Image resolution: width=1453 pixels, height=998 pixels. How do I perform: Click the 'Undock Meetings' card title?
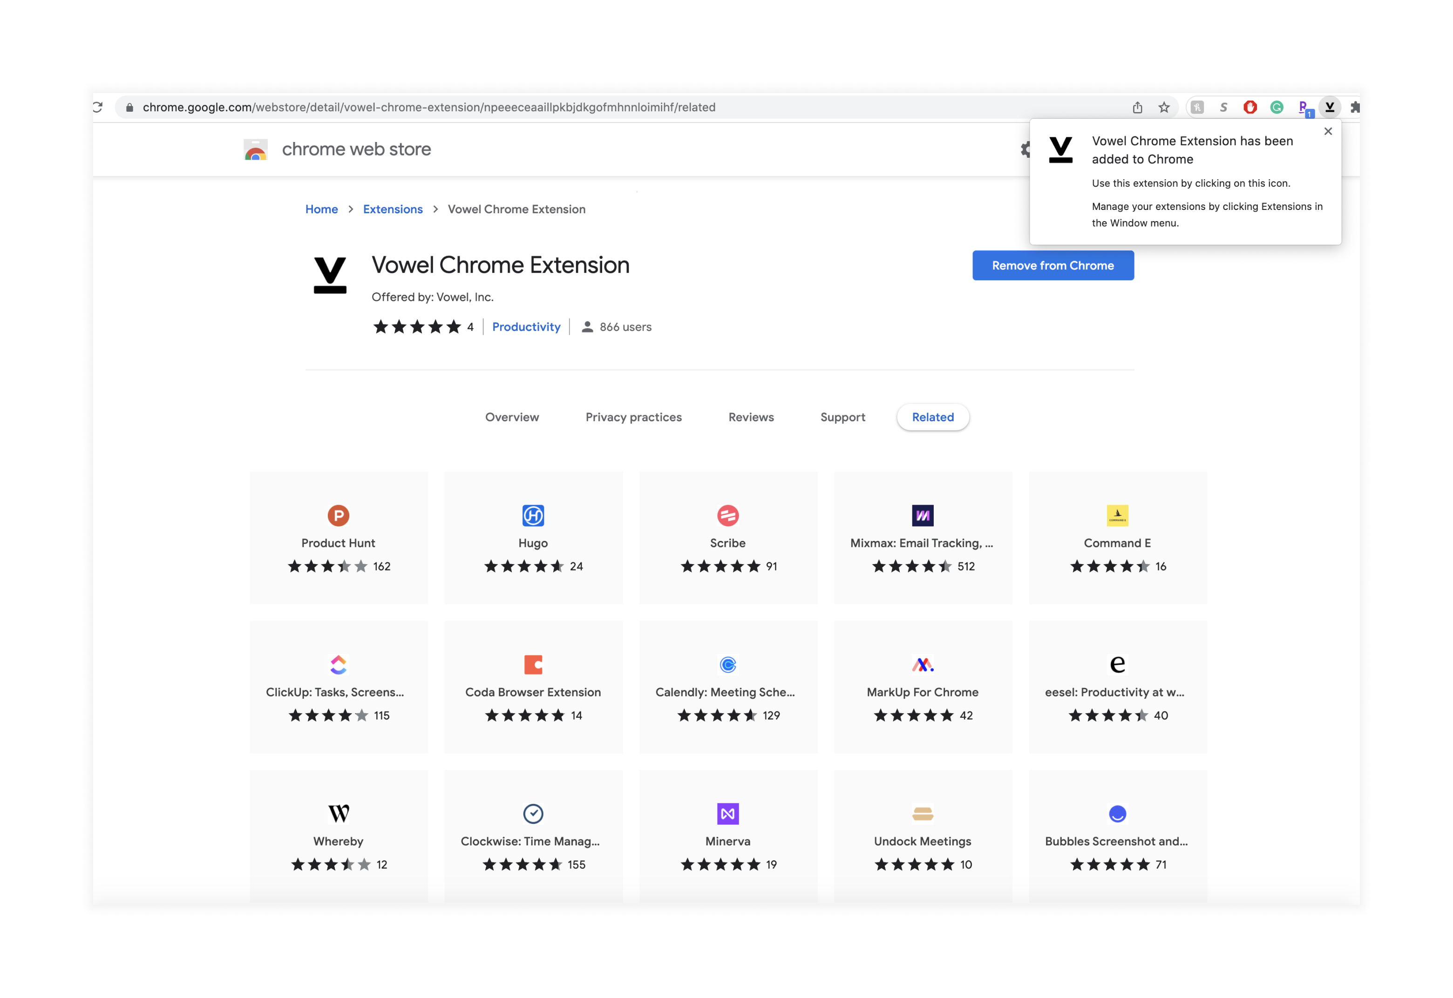(x=923, y=842)
